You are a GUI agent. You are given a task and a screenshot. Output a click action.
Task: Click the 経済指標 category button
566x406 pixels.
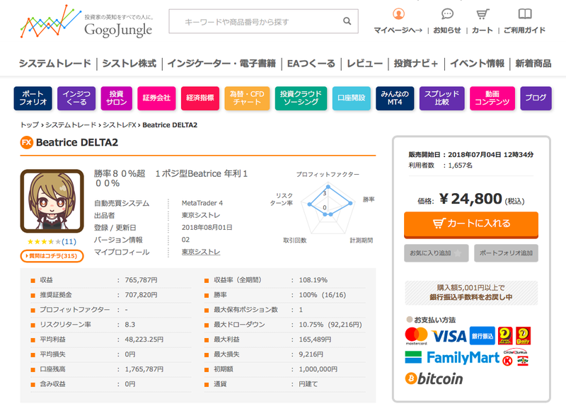(x=200, y=98)
